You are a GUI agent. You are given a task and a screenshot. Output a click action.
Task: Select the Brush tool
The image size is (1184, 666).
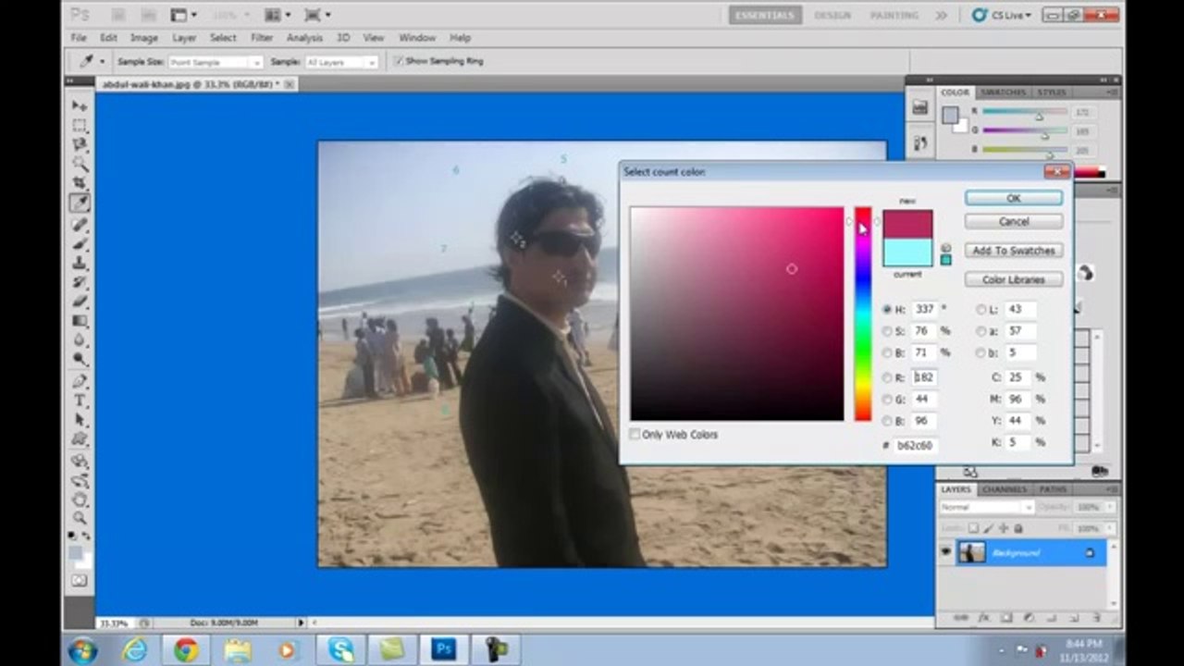80,244
